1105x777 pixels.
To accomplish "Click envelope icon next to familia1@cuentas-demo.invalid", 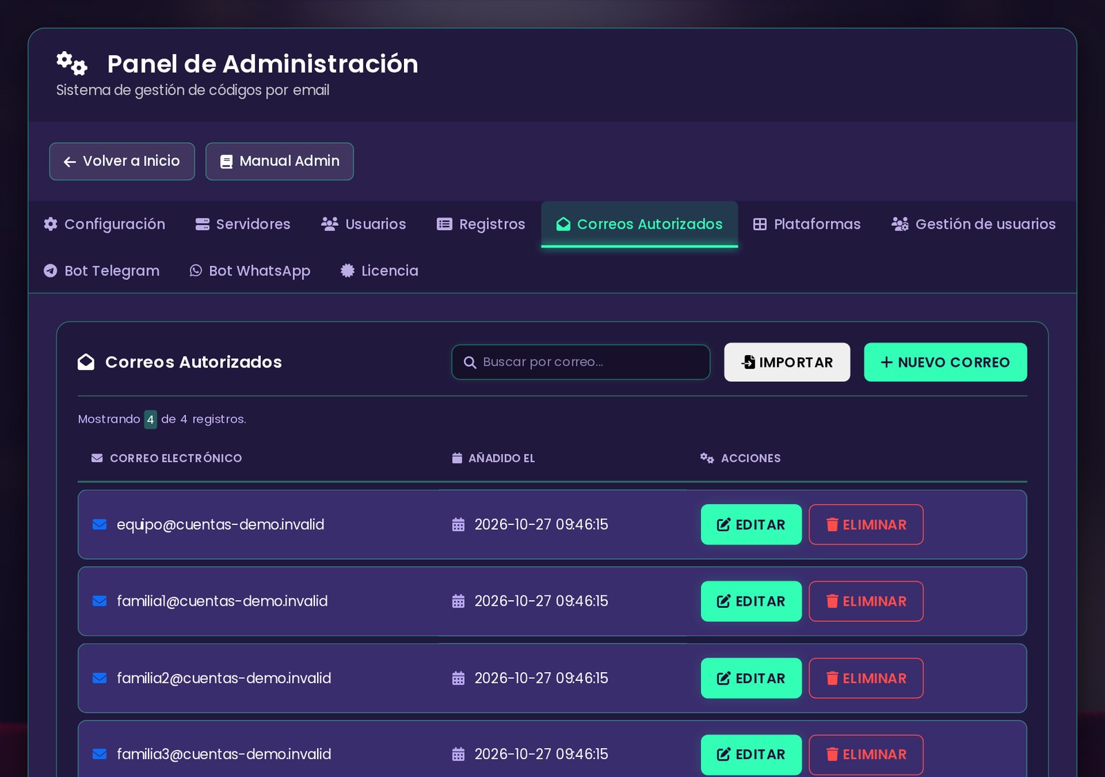I will [x=99, y=602].
